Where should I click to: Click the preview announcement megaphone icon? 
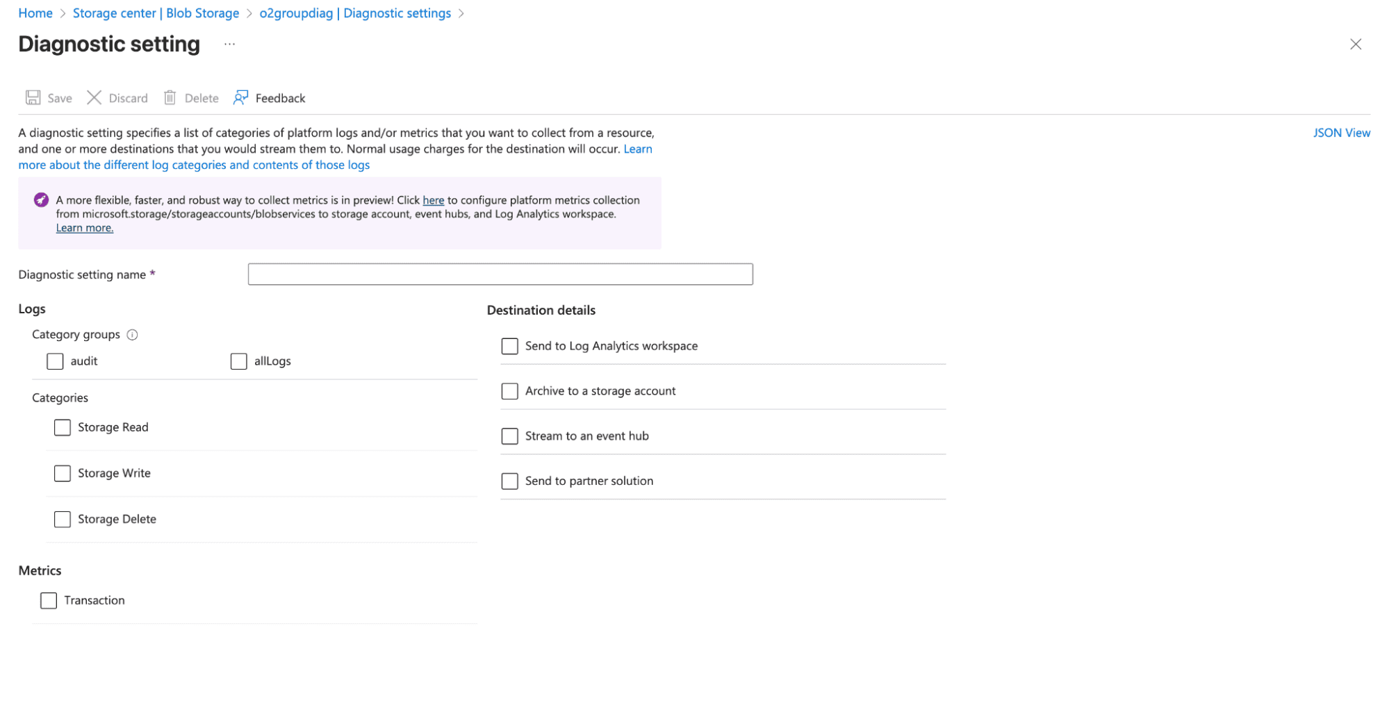click(x=41, y=199)
